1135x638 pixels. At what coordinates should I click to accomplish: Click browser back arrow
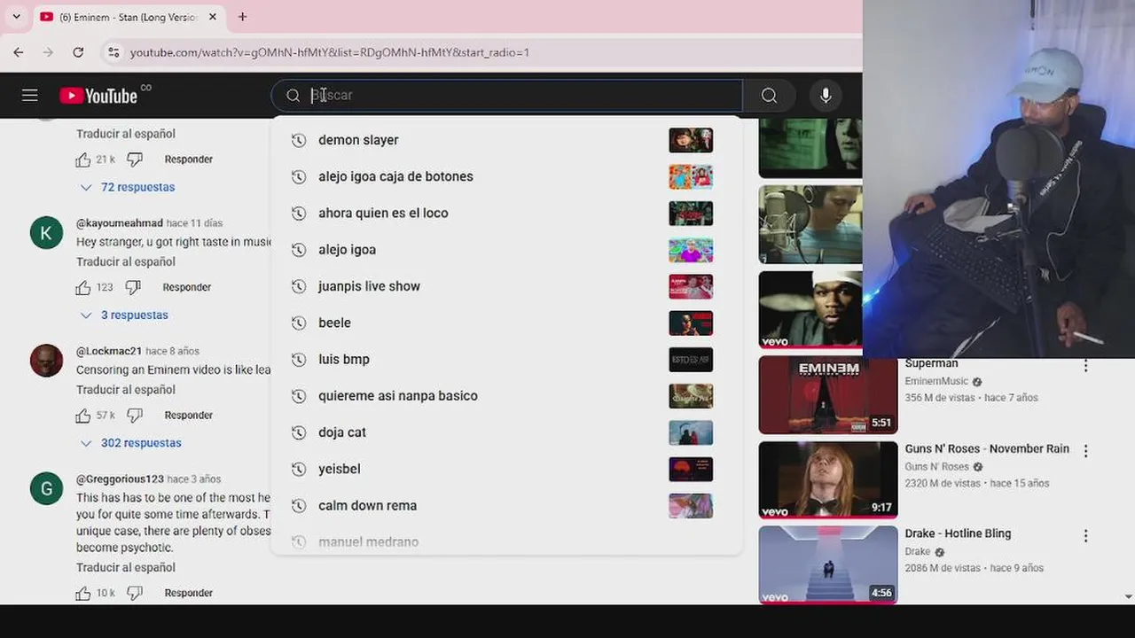(19, 52)
